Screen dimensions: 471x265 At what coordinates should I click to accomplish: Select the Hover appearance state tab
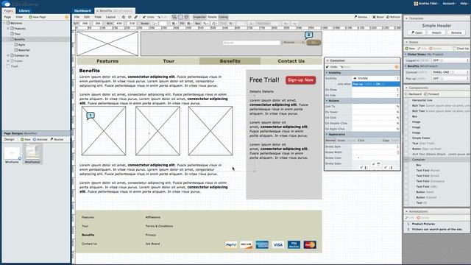[x=341, y=141]
